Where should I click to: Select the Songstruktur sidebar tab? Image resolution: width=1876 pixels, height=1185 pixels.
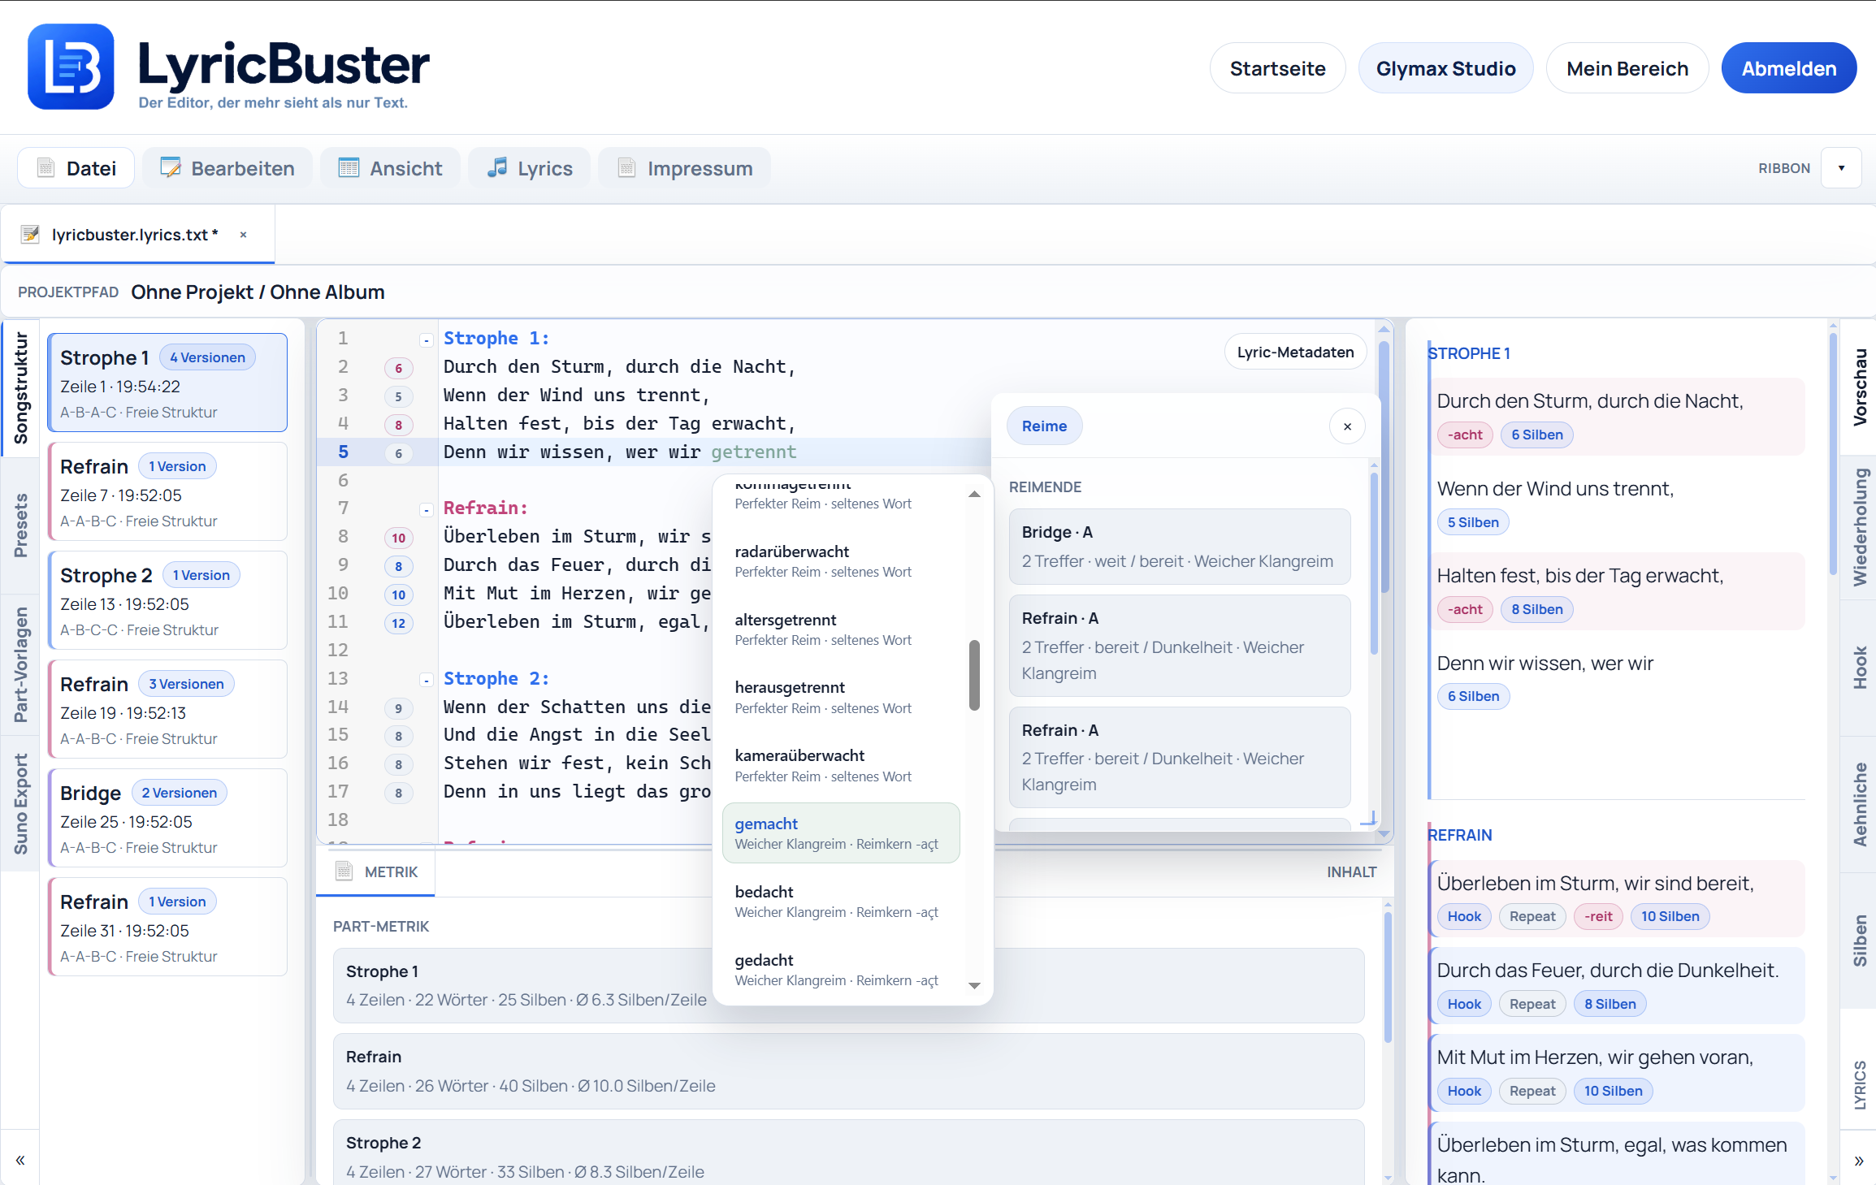[x=20, y=388]
